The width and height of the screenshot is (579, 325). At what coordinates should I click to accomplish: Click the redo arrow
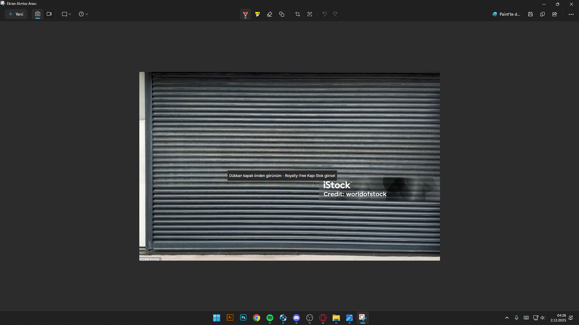(335, 14)
